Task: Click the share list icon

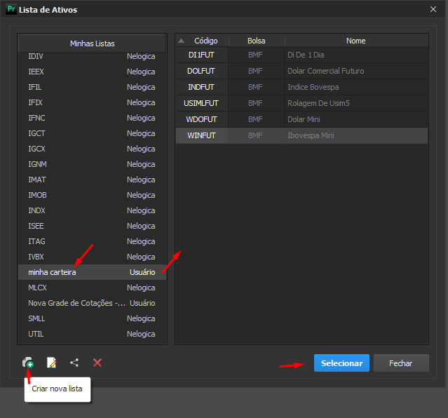Action: coord(74,363)
